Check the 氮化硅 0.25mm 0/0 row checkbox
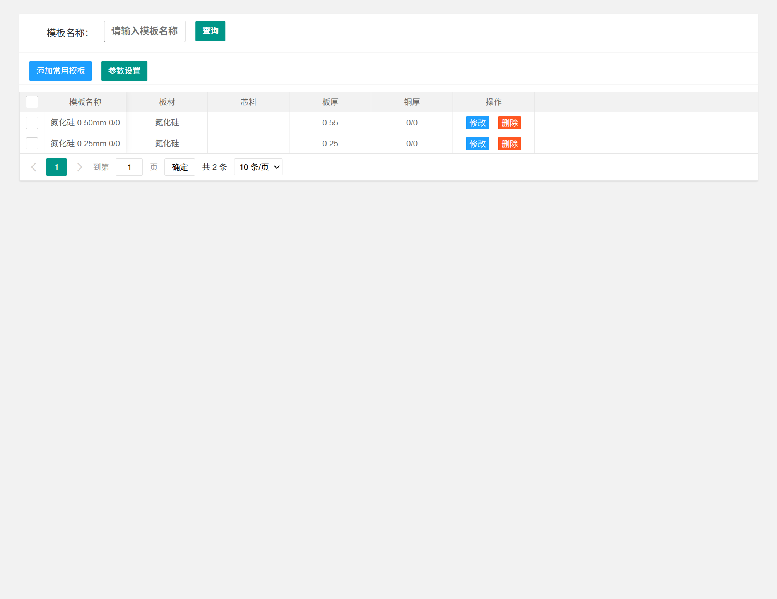 click(32, 144)
